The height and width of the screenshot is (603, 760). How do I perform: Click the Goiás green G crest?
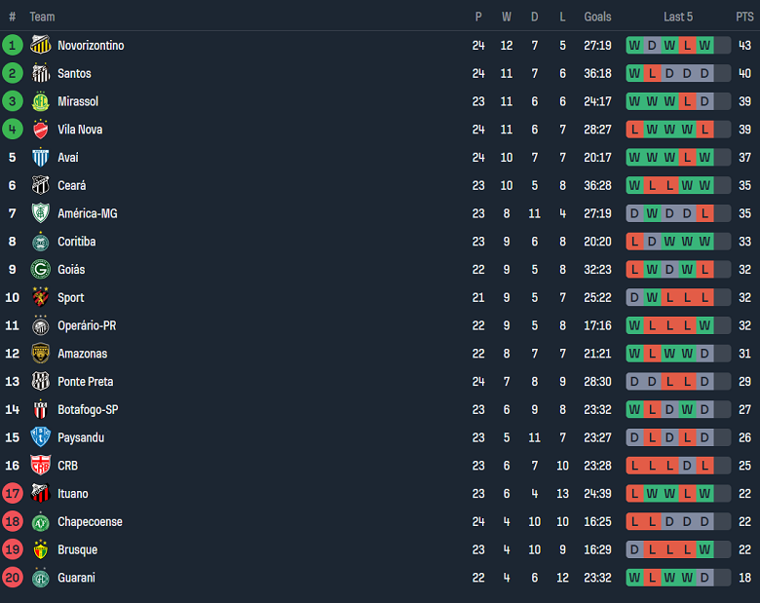click(x=41, y=269)
